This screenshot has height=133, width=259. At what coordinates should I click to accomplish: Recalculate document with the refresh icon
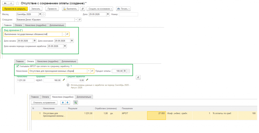[x=138, y=77]
